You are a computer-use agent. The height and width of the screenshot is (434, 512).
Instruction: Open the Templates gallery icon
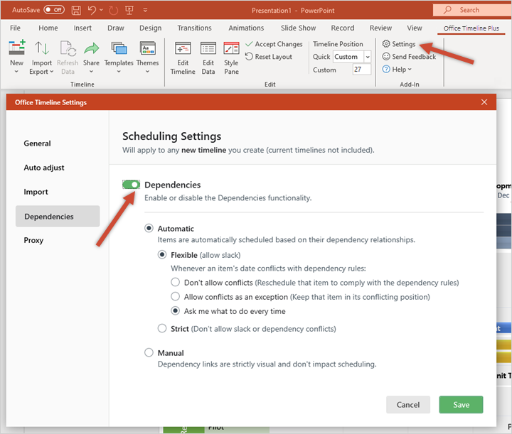click(119, 49)
